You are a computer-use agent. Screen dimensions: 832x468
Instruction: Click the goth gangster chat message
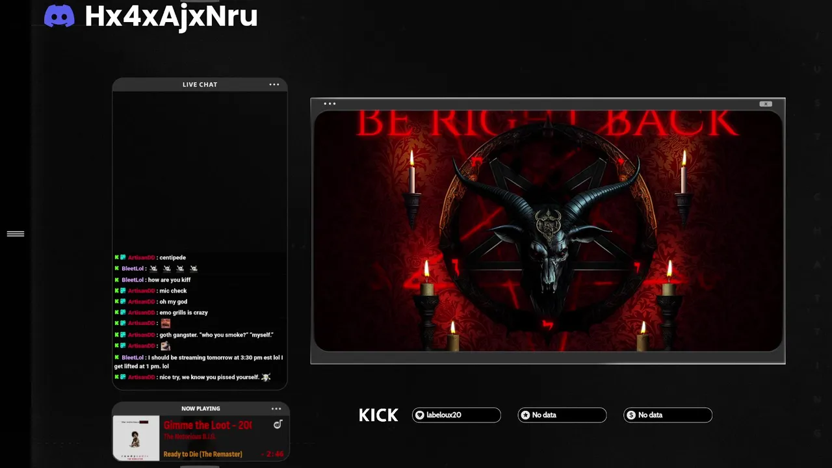click(216, 335)
